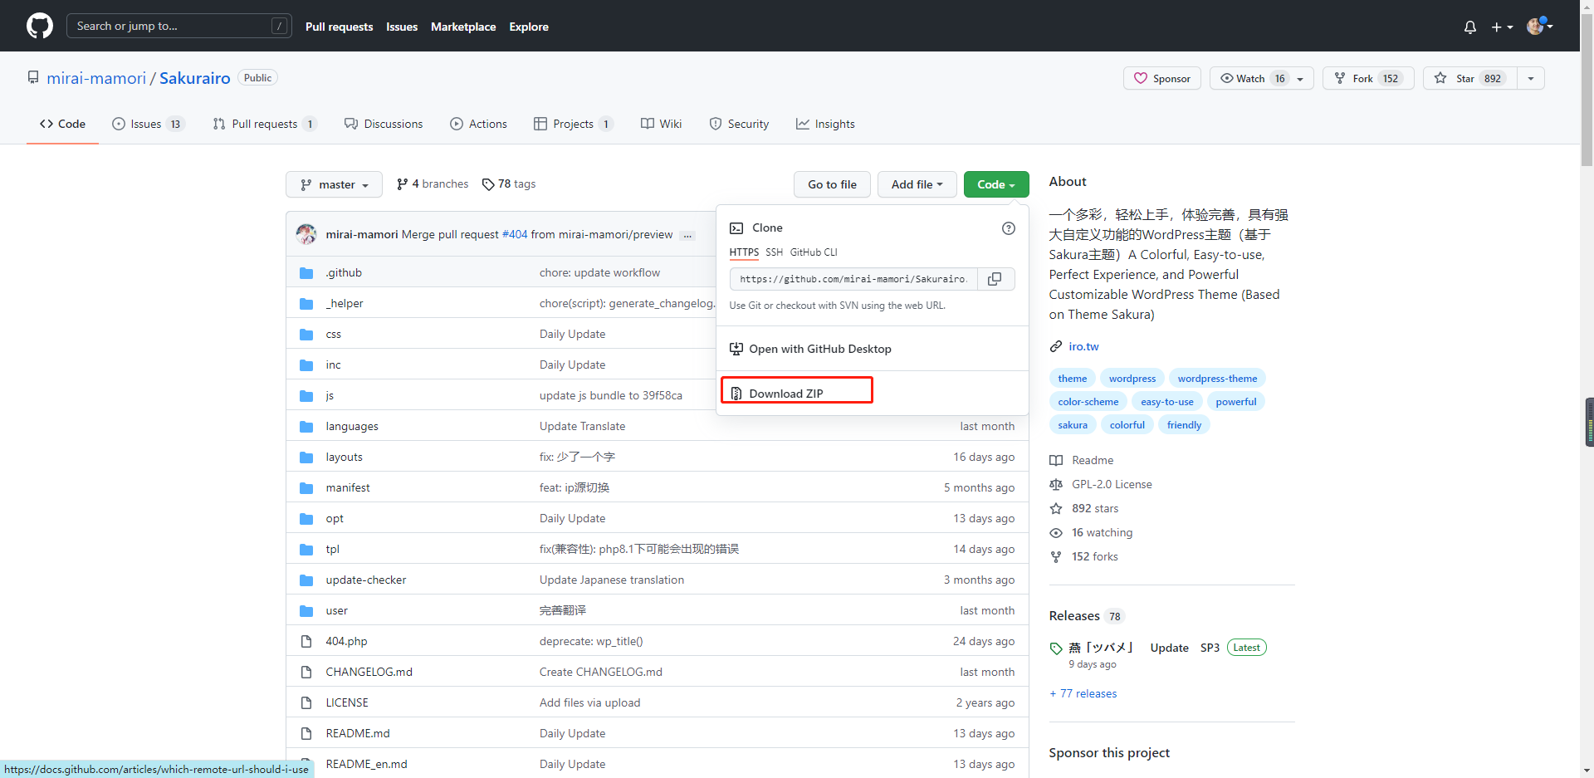Open the iro.tw website link

pos(1083,346)
